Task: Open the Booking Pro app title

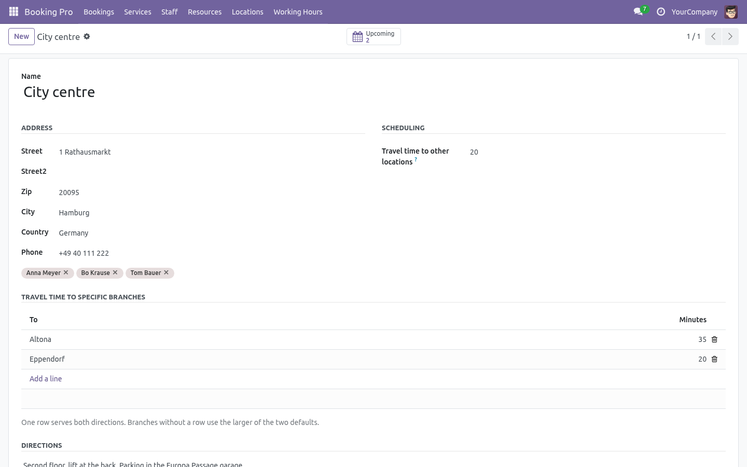Action: [x=48, y=11]
